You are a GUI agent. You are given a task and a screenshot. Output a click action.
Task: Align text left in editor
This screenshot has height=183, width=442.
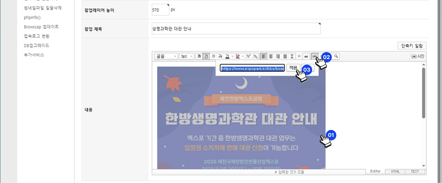[x=264, y=56]
